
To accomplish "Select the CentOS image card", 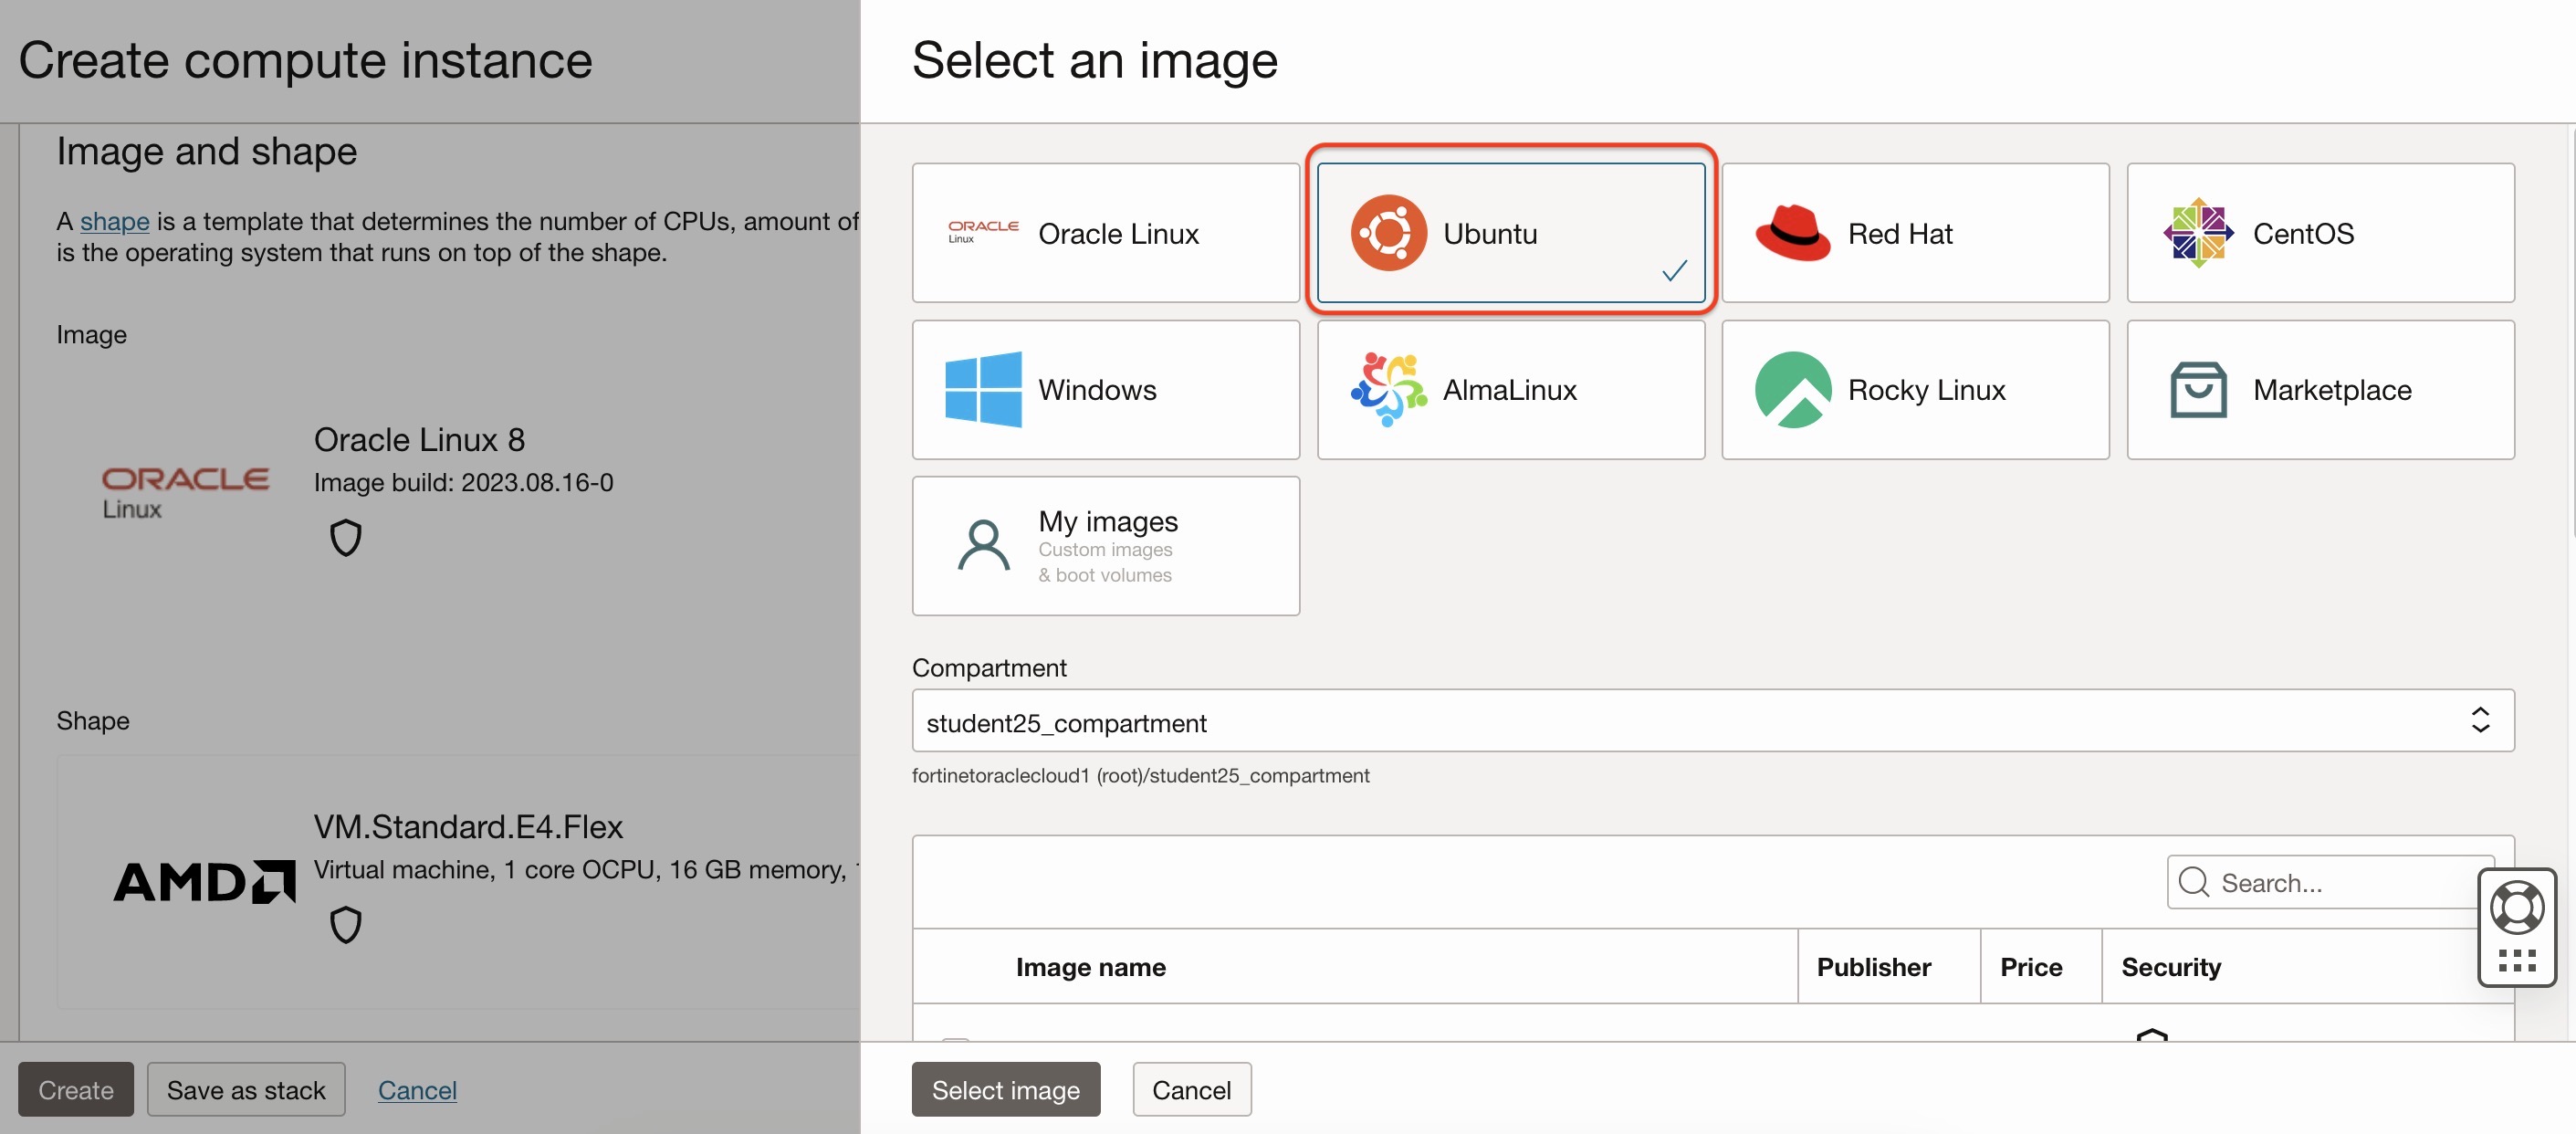I will click(x=2320, y=233).
